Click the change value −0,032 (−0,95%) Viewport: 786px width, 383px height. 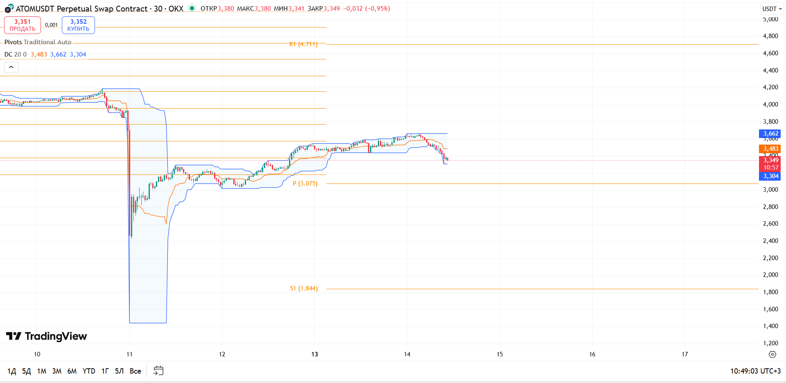tap(366, 9)
